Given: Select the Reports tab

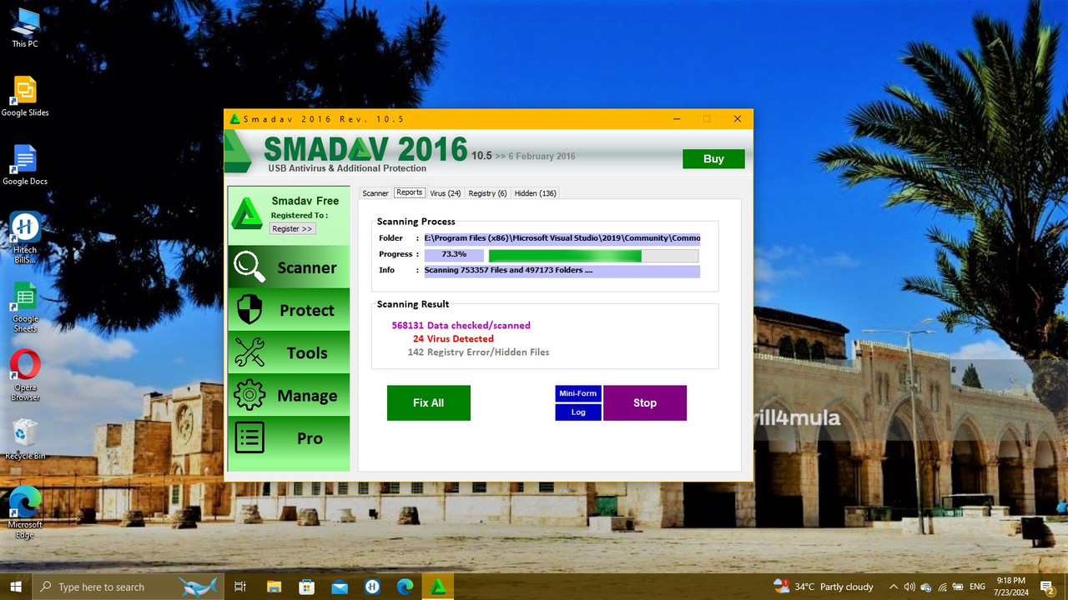Looking at the screenshot, I should [410, 192].
